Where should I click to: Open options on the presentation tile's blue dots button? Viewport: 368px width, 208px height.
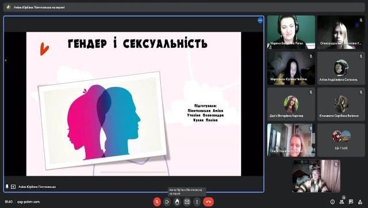tap(260, 21)
